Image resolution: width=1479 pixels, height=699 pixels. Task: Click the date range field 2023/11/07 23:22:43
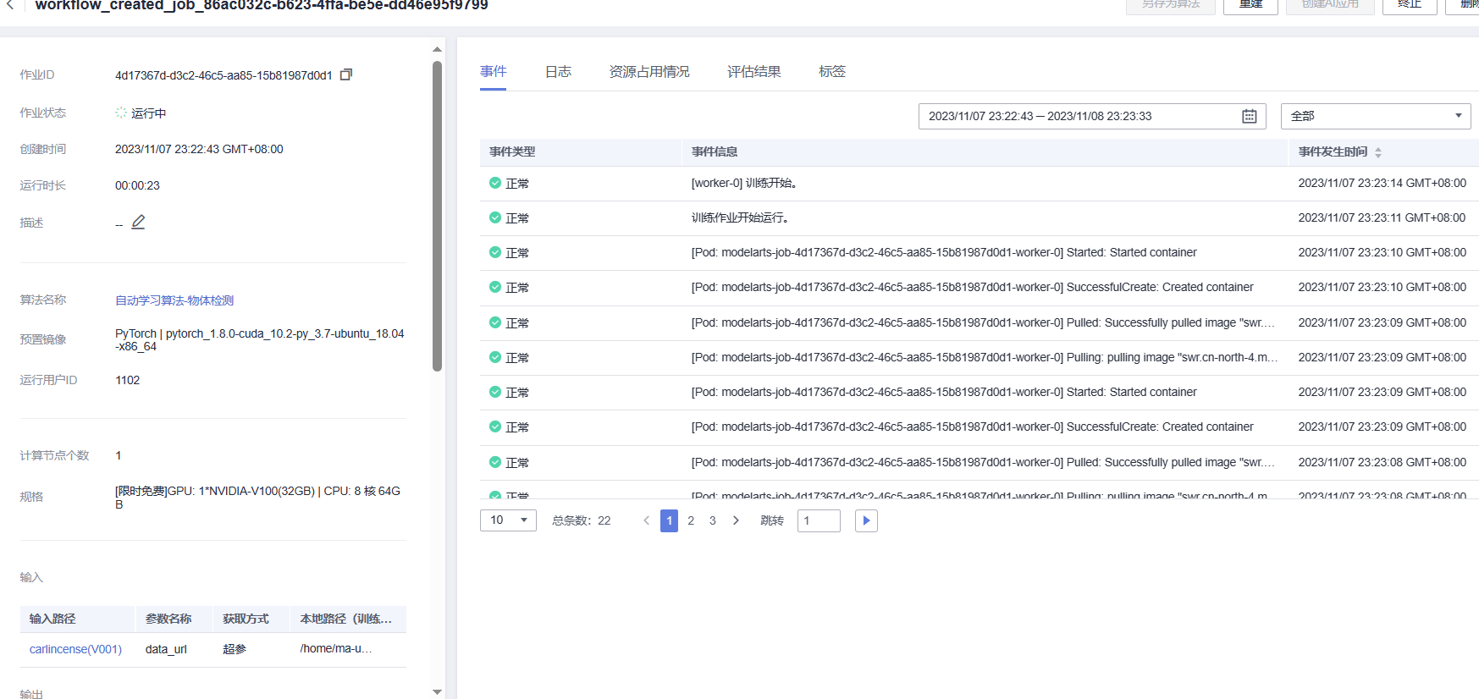(x=1092, y=116)
